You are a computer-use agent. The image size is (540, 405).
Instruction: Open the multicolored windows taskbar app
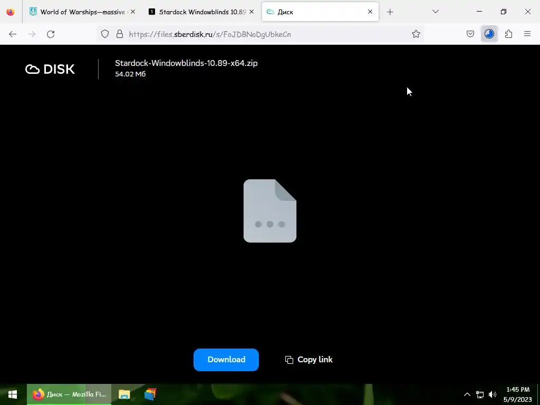click(150, 394)
